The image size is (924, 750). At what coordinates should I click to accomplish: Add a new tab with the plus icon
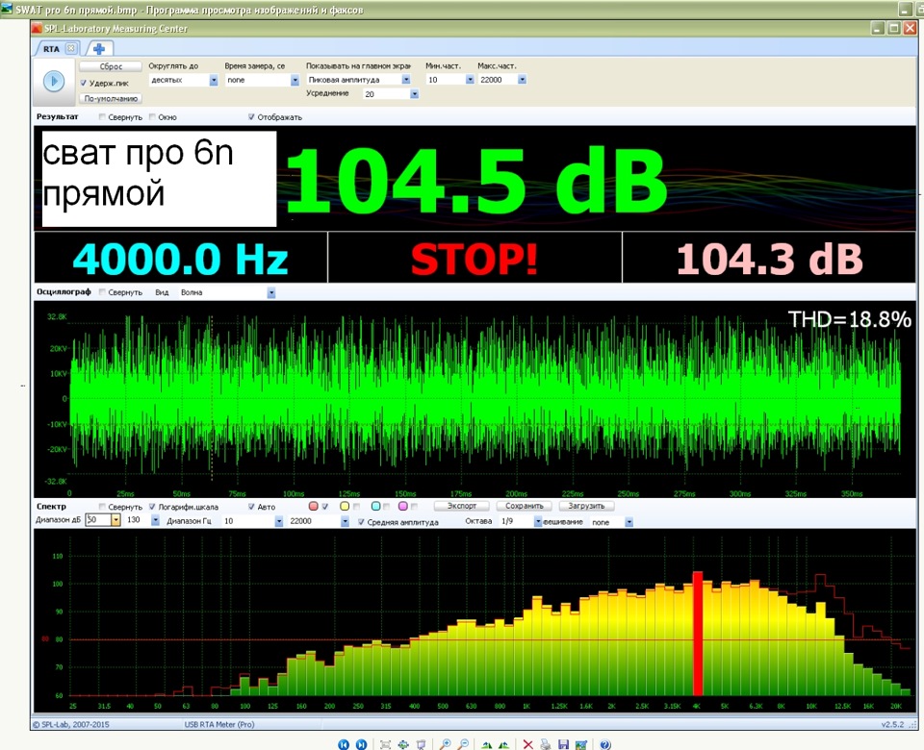click(x=99, y=49)
